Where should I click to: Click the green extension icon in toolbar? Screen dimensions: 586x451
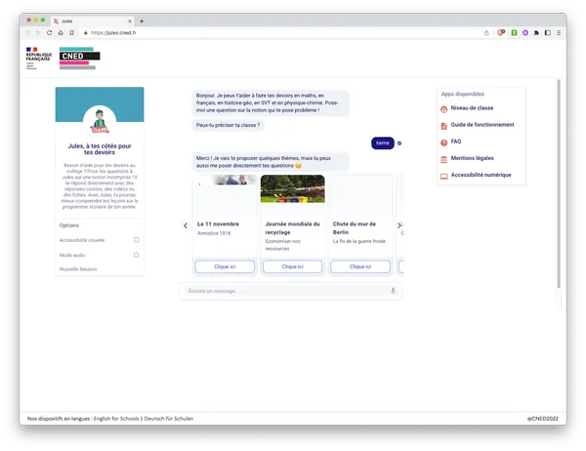pyautogui.click(x=515, y=33)
